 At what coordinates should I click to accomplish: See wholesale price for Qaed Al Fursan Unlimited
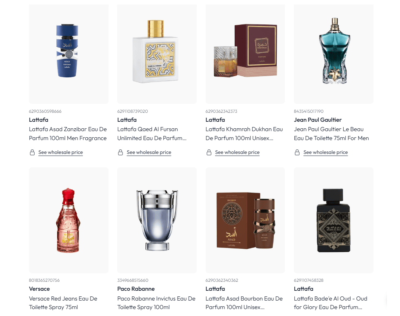point(149,152)
